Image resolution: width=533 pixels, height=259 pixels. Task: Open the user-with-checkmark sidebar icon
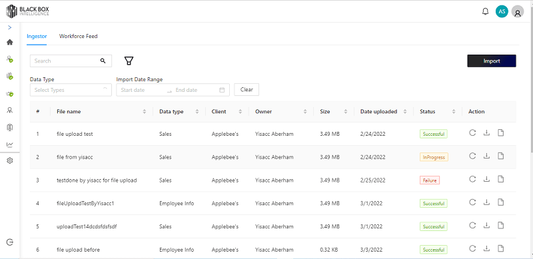[10, 59]
